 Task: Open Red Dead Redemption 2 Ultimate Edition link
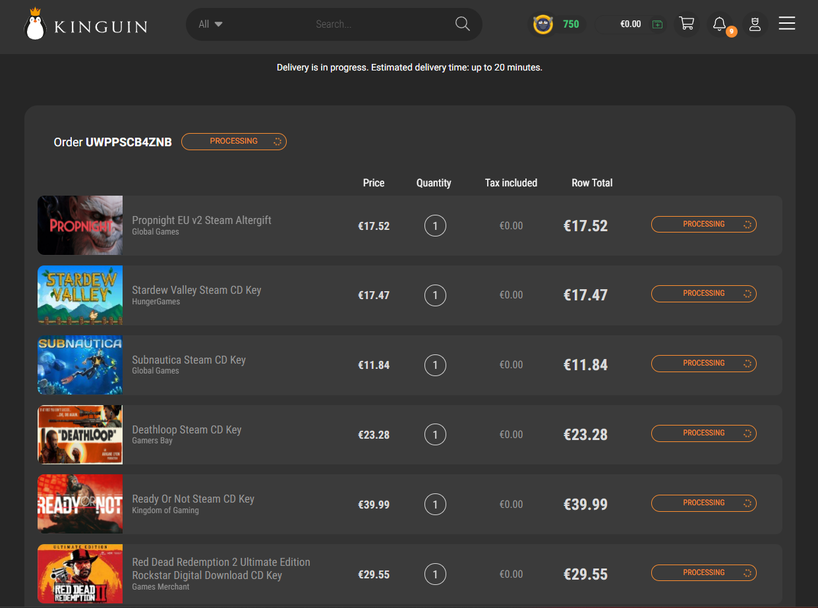(x=221, y=568)
